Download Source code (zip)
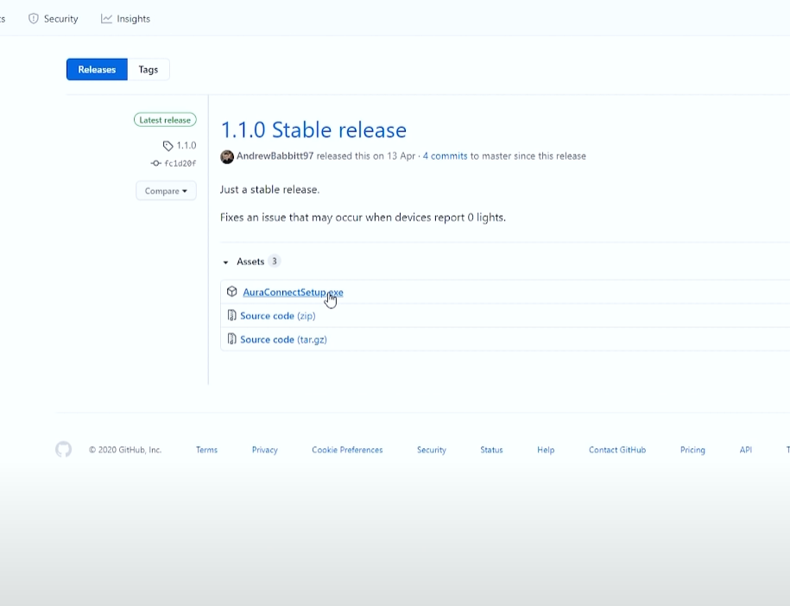This screenshot has height=606, width=790. coord(278,316)
